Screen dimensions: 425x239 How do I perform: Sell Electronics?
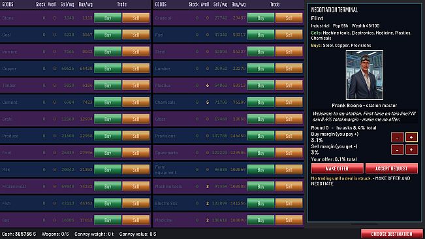tap(289, 203)
